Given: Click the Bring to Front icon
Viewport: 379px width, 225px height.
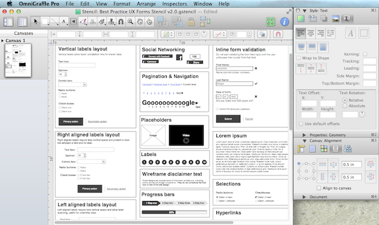Looking at the screenshot, I should [163, 21].
